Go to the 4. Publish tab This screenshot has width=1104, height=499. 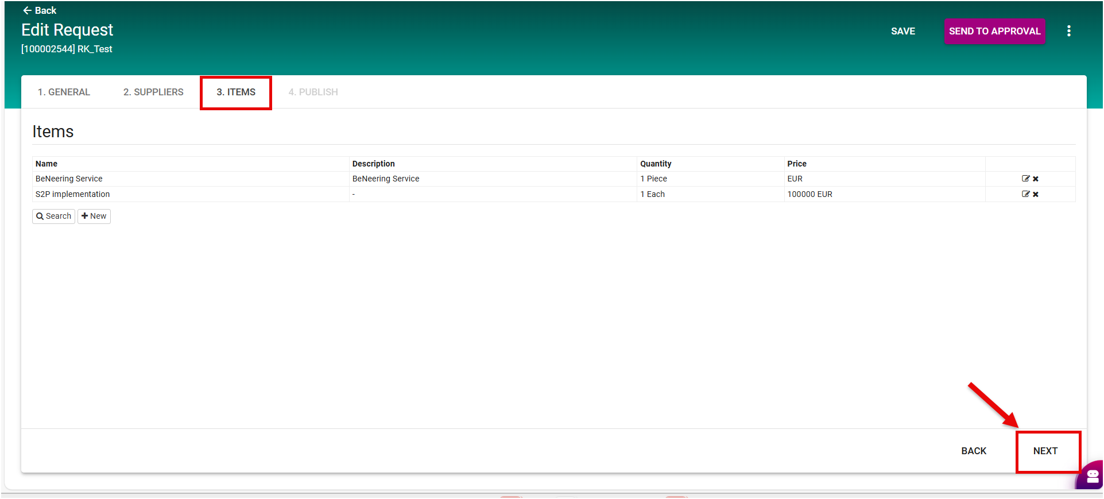313,92
